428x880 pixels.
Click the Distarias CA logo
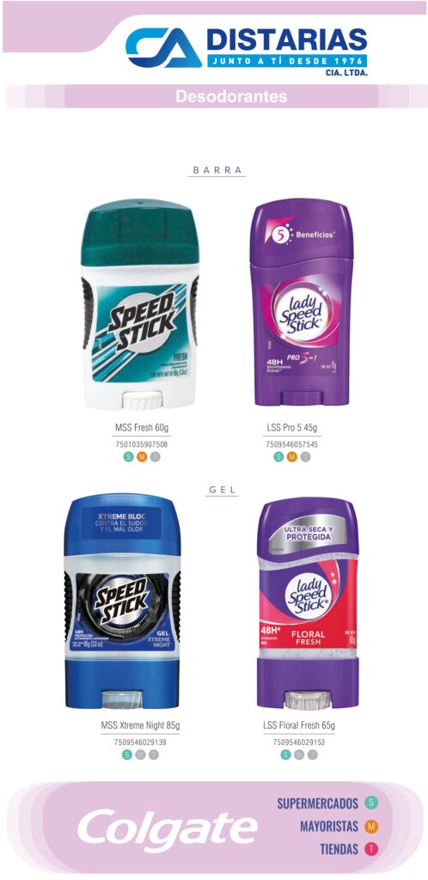click(x=247, y=51)
